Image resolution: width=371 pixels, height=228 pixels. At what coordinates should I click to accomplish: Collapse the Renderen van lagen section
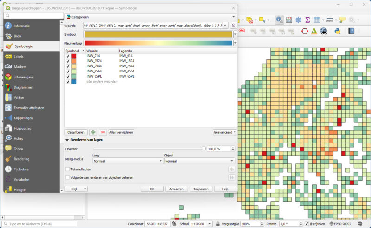click(67, 140)
